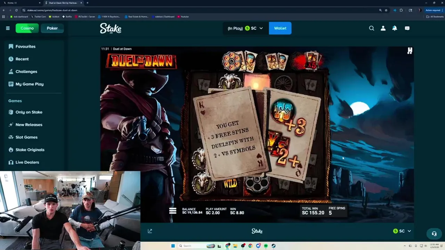Click the Duel at Dawn game logo
Image resolution: width=445 pixels, height=250 pixels.
click(x=141, y=61)
